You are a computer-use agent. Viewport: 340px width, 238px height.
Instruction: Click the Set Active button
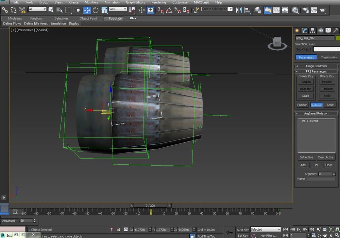click(306, 157)
